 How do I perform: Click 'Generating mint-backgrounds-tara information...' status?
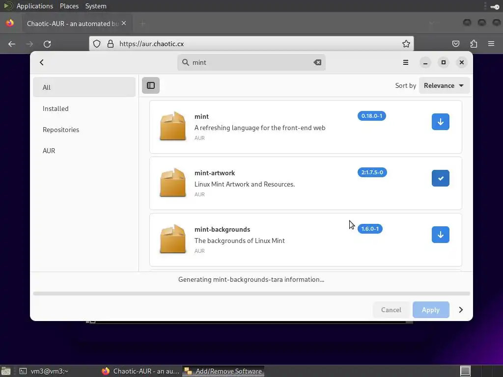[251, 279]
